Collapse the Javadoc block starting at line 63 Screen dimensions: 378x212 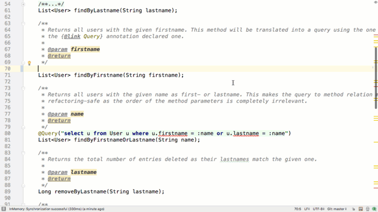23,24
